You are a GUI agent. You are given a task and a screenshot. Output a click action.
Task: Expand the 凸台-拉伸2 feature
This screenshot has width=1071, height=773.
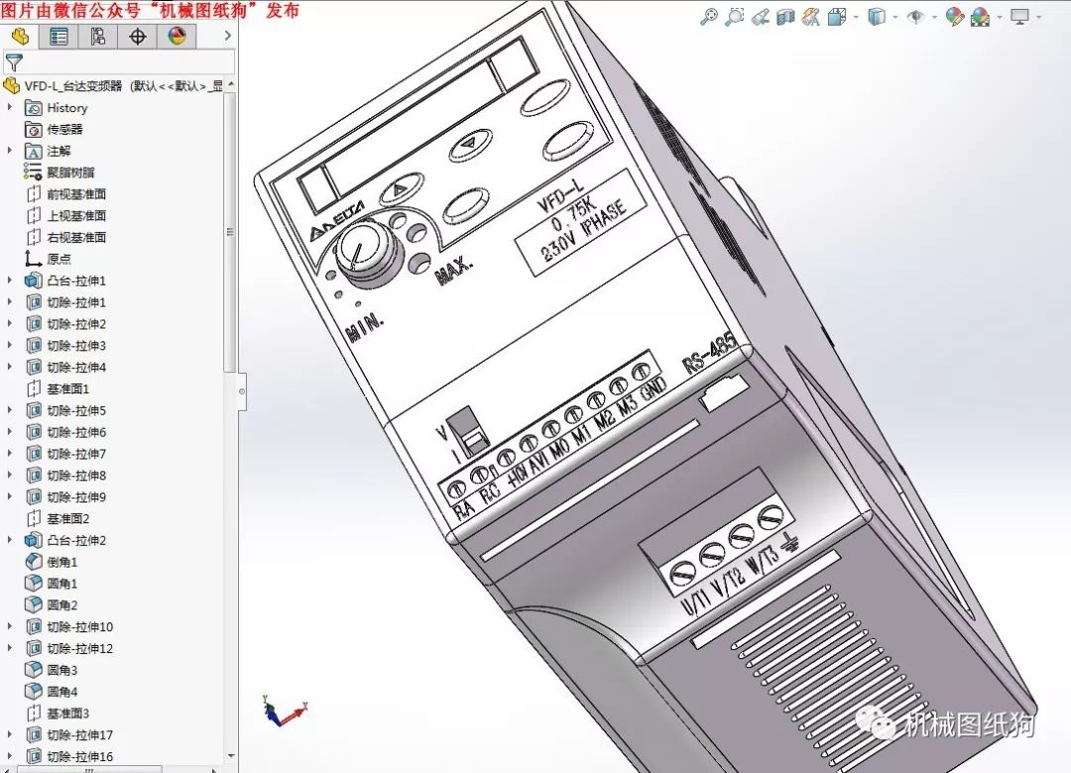(x=10, y=540)
